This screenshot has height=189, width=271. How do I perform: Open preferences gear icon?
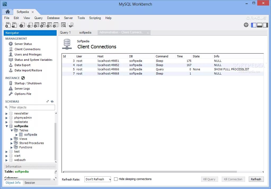click(x=246, y=25)
